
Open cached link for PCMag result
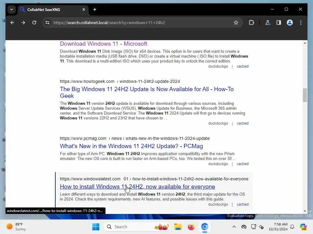coord(242,164)
